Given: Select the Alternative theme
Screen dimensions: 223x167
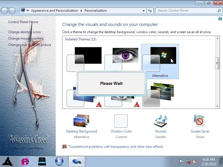Looking at the screenshot, I should click(x=160, y=62).
